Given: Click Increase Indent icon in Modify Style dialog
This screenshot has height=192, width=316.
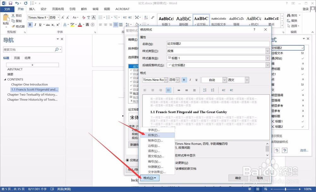Looking at the screenshot, I should [231, 90].
